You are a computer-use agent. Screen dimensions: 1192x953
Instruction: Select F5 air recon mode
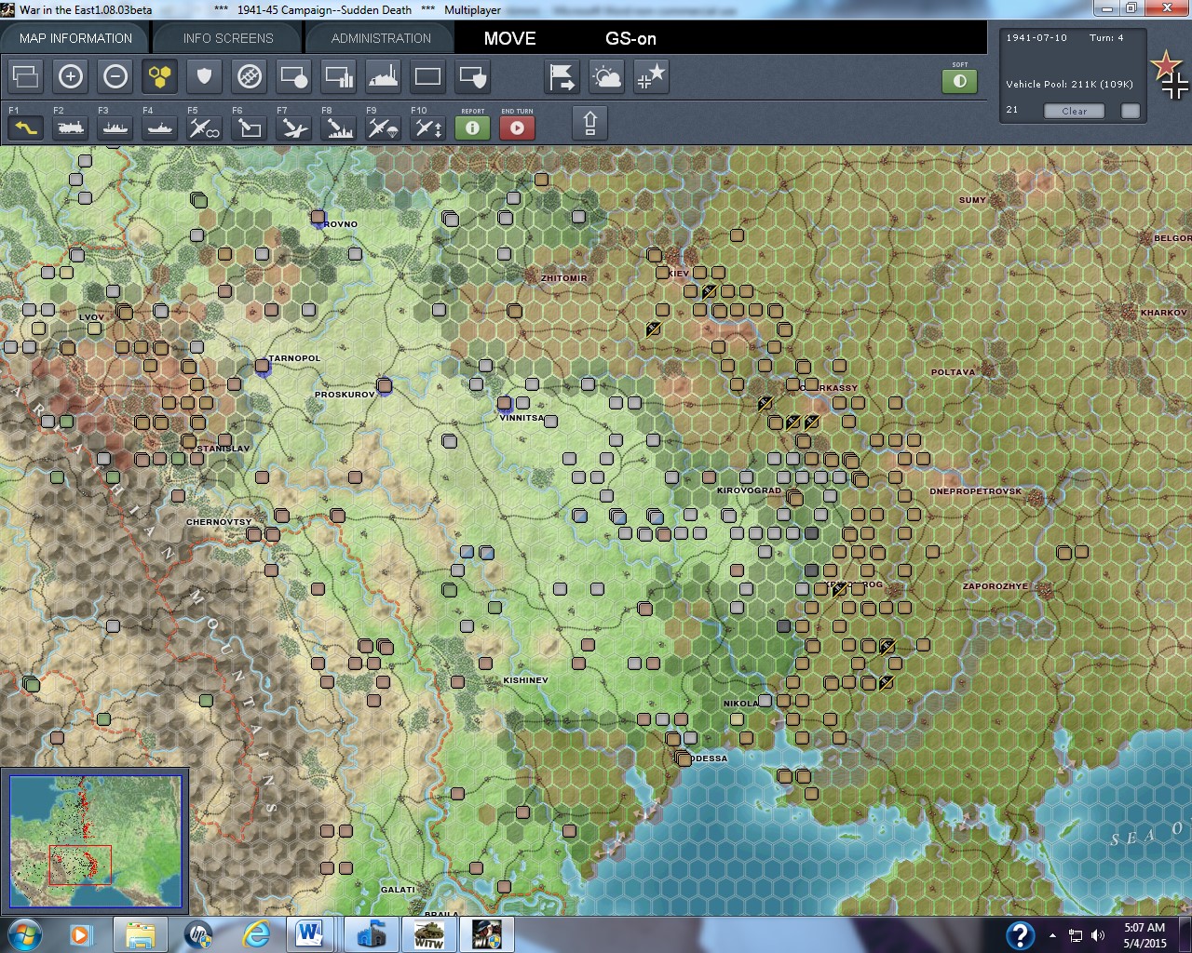tap(205, 128)
